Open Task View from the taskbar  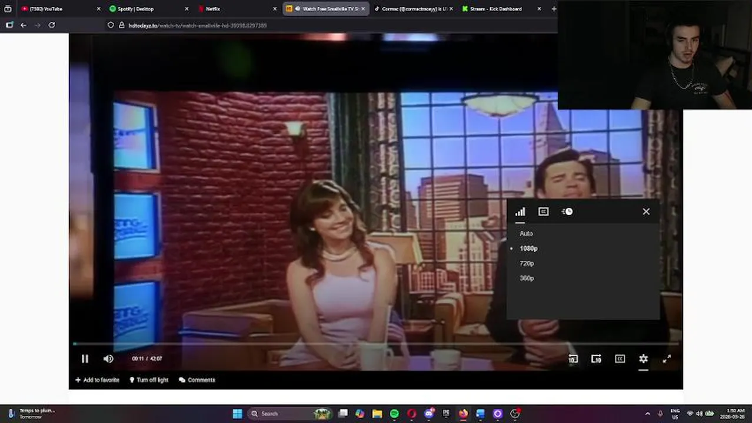coord(343,414)
